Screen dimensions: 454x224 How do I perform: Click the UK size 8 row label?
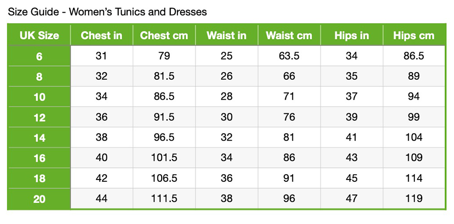pyautogui.click(x=39, y=77)
